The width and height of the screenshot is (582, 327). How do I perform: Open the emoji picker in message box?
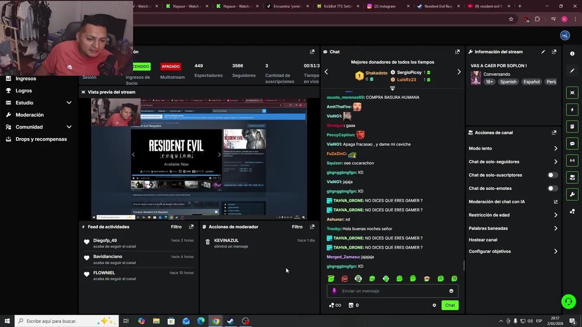(x=451, y=291)
